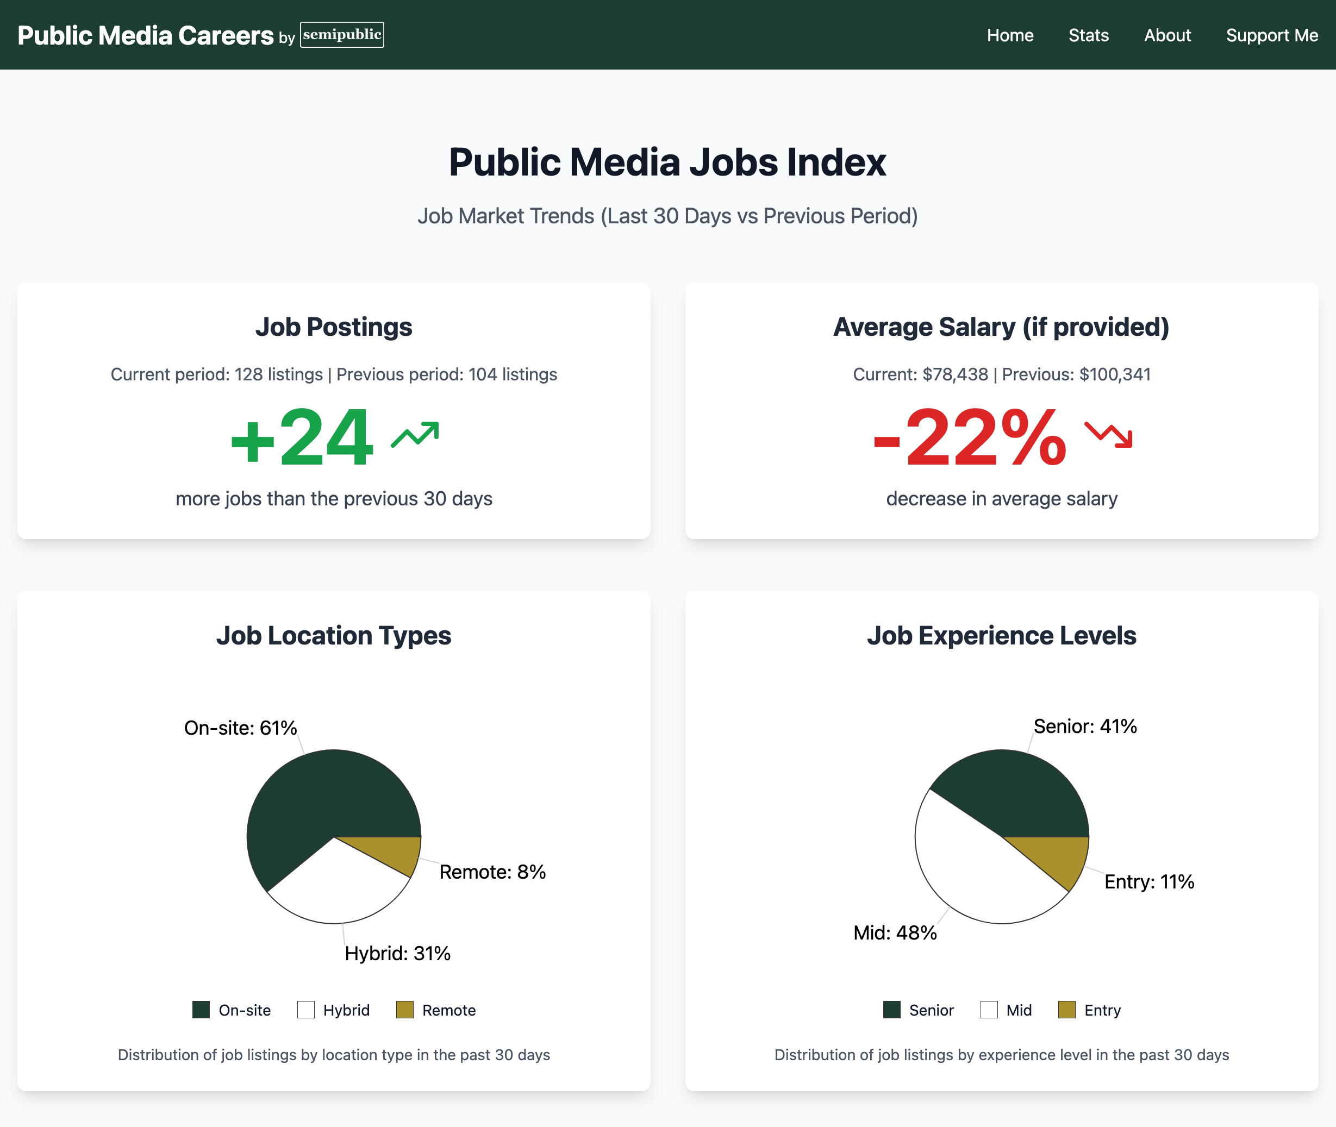The image size is (1336, 1127).
Task: Go to the Stats page
Action: [x=1088, y=35]
